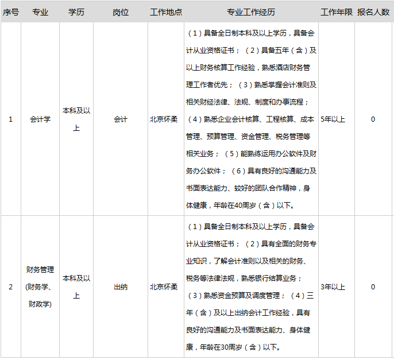Click the 序号 column header

[10, 12]
